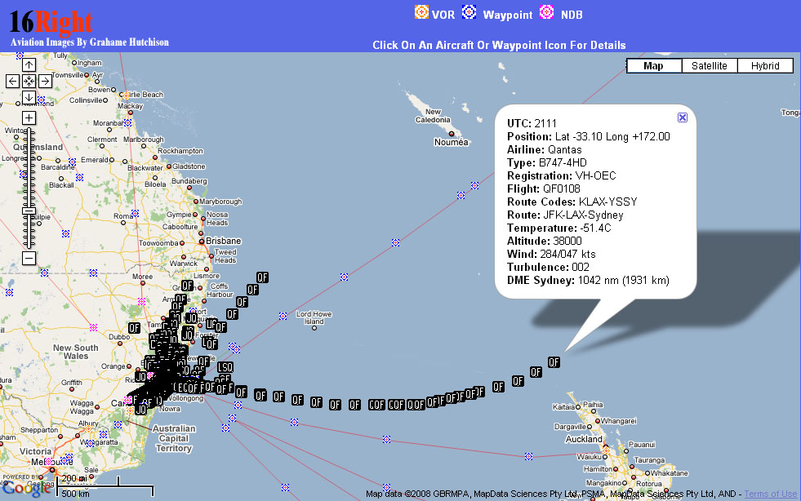Click the magenta NDB marker south of Moree
Viewport: 801px width, 501px height.
[x=141, y=302]
